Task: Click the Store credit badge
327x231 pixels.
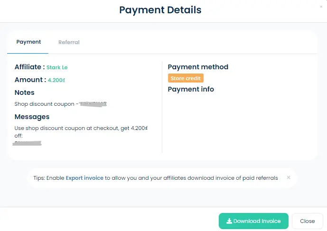Action: click(x=186, y=78)
